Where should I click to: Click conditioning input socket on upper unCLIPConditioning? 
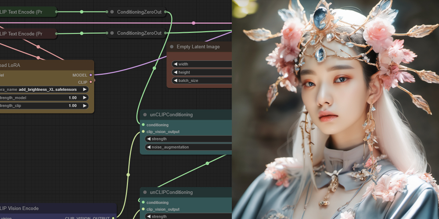(x=144, y=125)
